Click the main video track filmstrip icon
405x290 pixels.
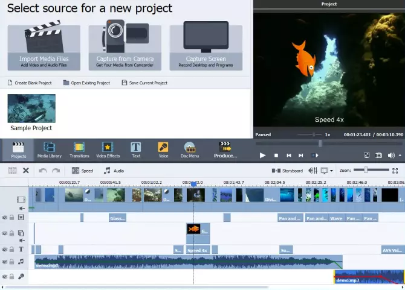click(x=21, y=200)
